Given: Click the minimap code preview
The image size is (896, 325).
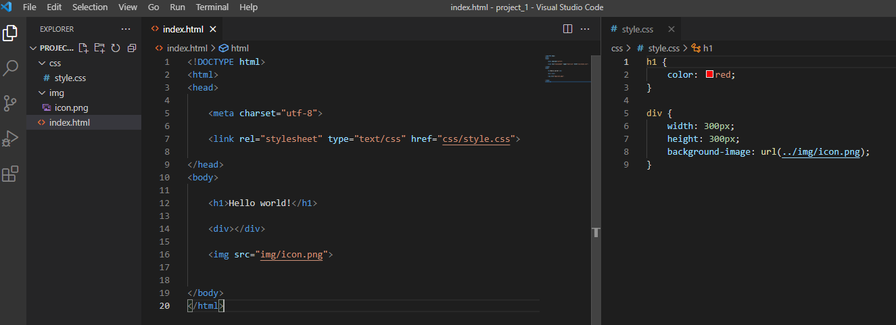Looking at the screenshot, I should tap(567, 68).
